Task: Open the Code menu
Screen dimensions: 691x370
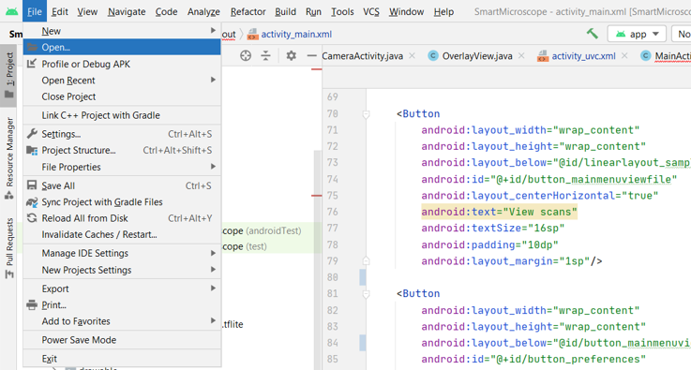Action: 166,11
